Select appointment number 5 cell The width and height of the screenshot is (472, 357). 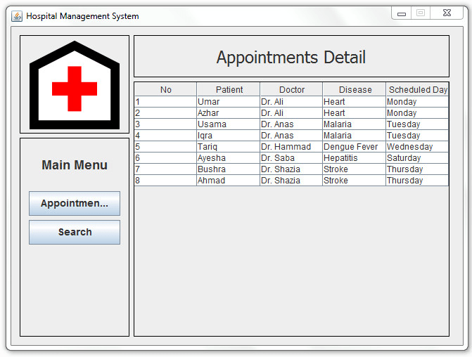coord(165,146)
